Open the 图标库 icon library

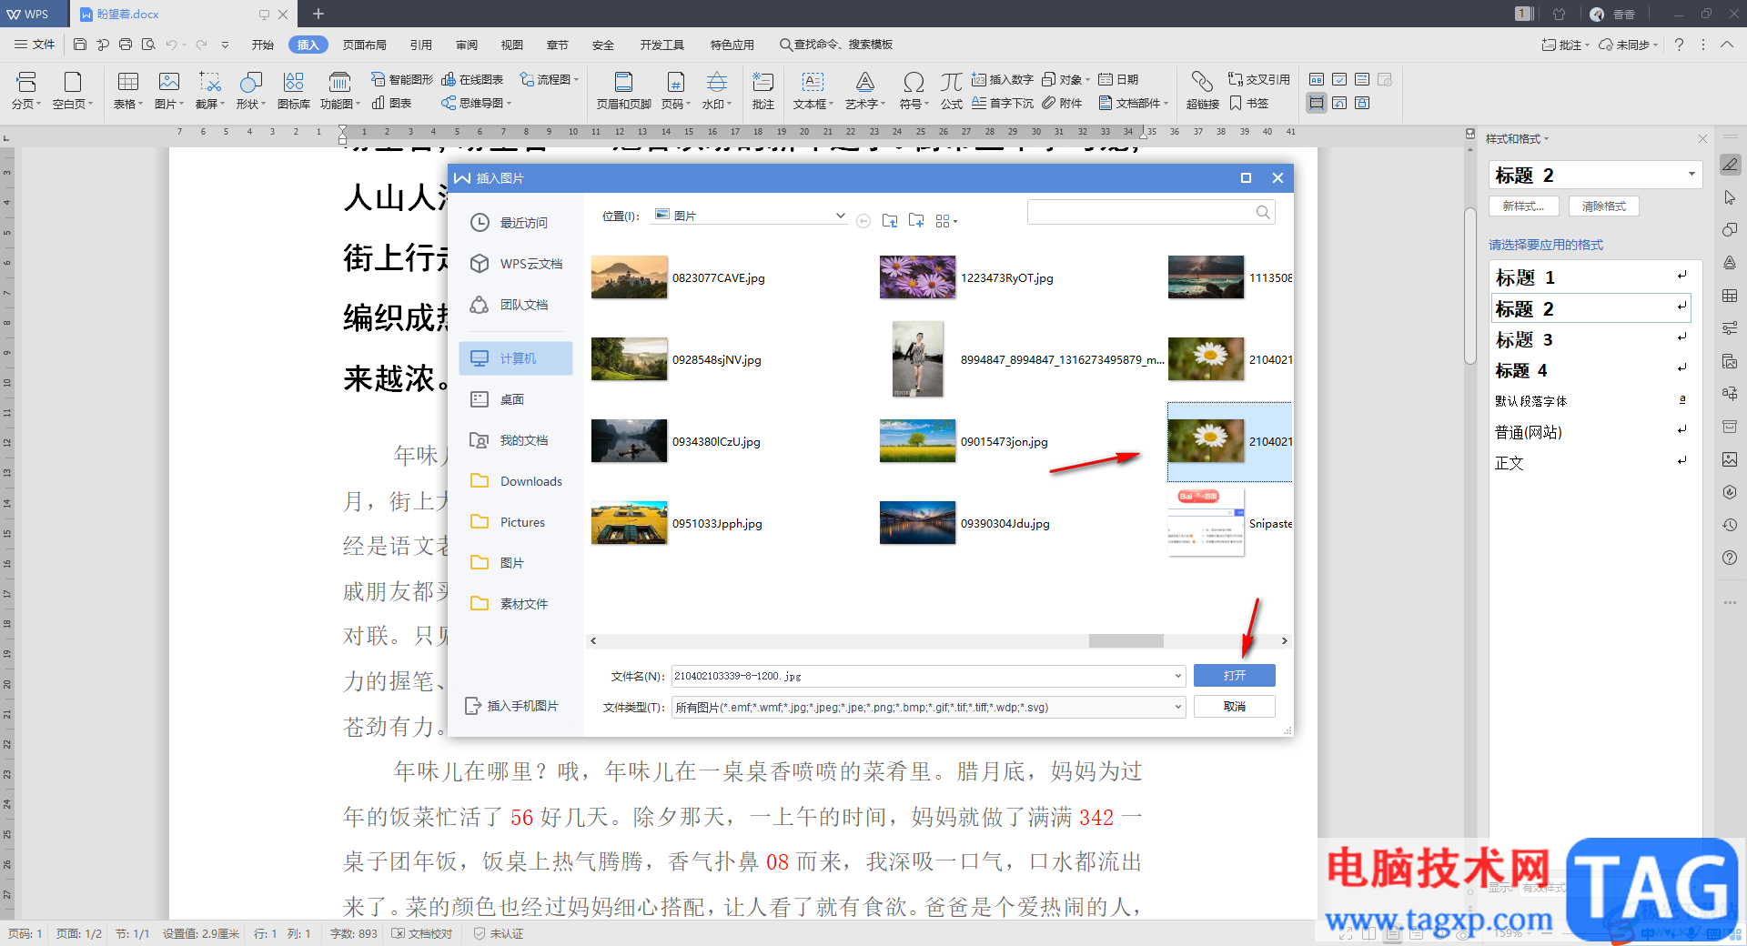pyautogui.click(x=293, y=90)
